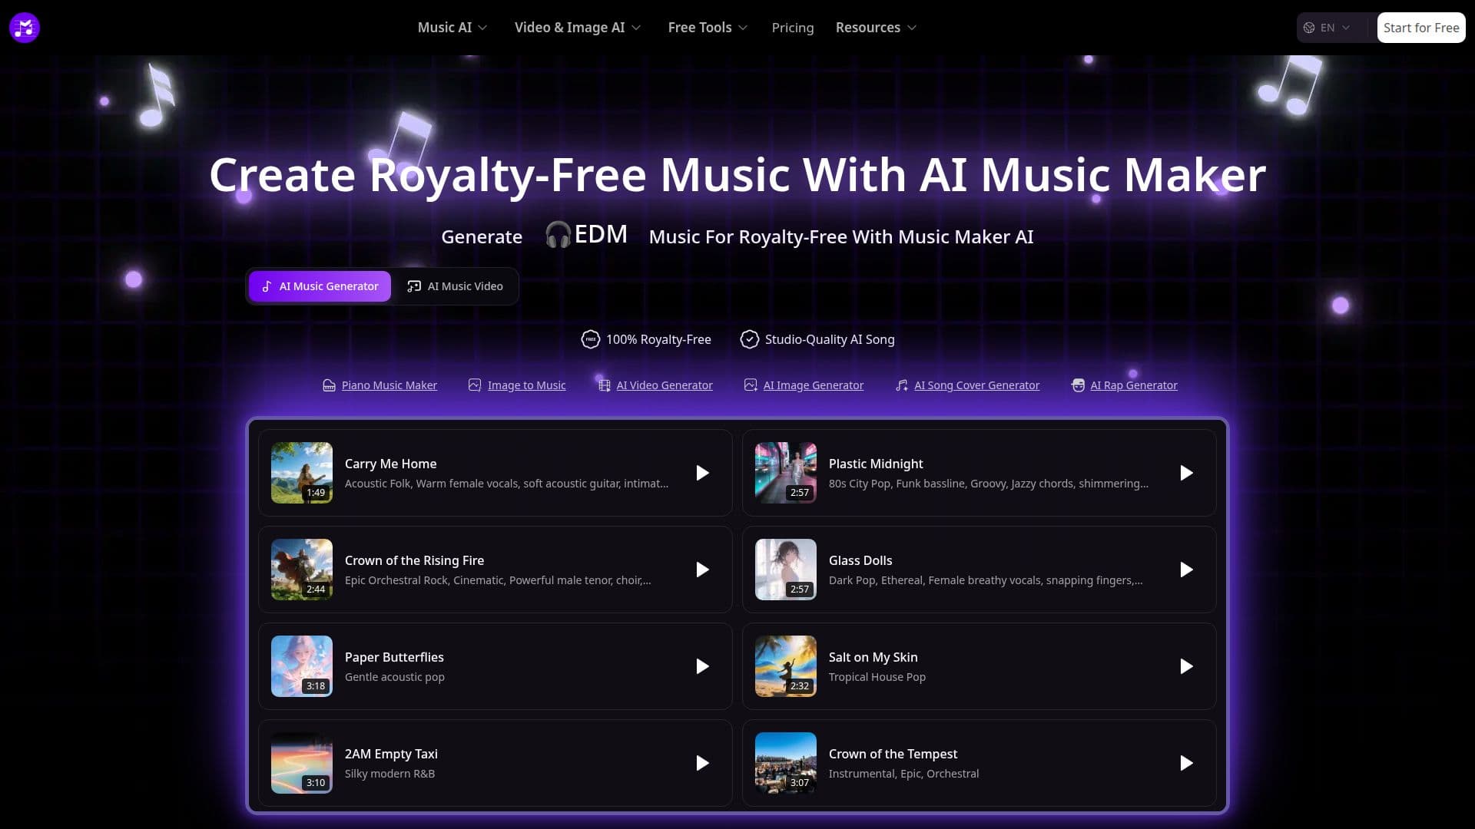Play the 2AM Empty Taxi track

[x=702, y=763]
